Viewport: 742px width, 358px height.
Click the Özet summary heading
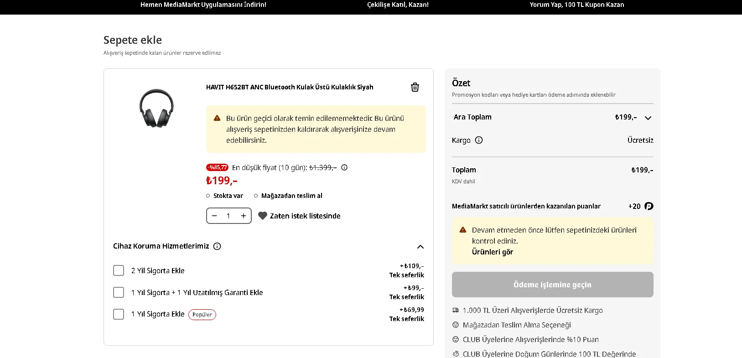coord(461,83)
